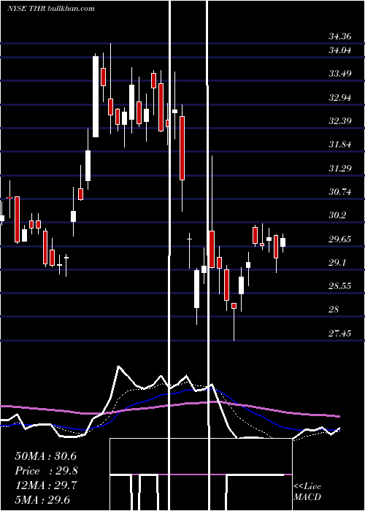This screenshot has width=365, height=511.
Task: Click the <<Live MACD label
Action: pyautogui.click(x=307, y=491)
